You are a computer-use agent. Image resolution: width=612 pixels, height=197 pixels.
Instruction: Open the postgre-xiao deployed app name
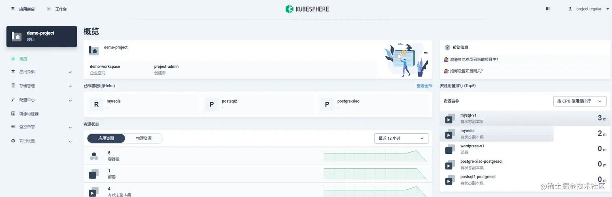pos(348,101)
